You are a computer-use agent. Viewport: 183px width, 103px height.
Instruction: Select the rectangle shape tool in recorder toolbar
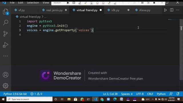pyautogui.click(x=103, y=3)
